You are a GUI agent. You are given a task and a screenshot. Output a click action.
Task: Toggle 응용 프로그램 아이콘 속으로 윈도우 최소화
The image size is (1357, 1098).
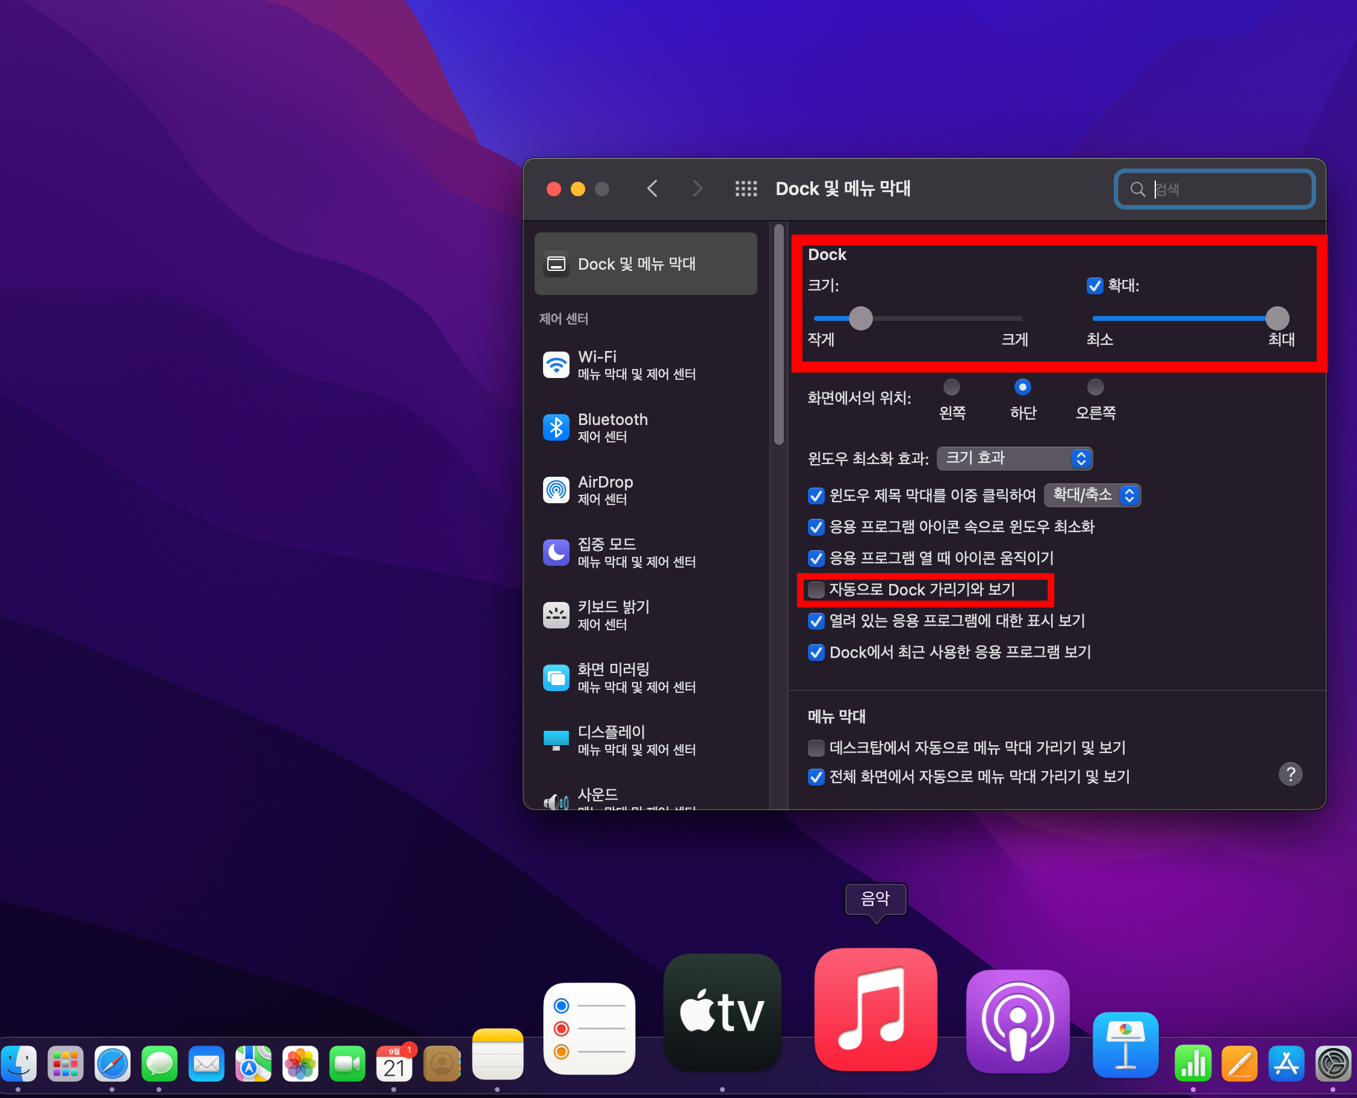[x=816, y=527]
